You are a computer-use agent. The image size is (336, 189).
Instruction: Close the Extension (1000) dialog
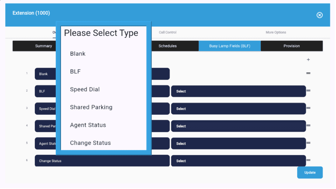[x=320, y=15]
